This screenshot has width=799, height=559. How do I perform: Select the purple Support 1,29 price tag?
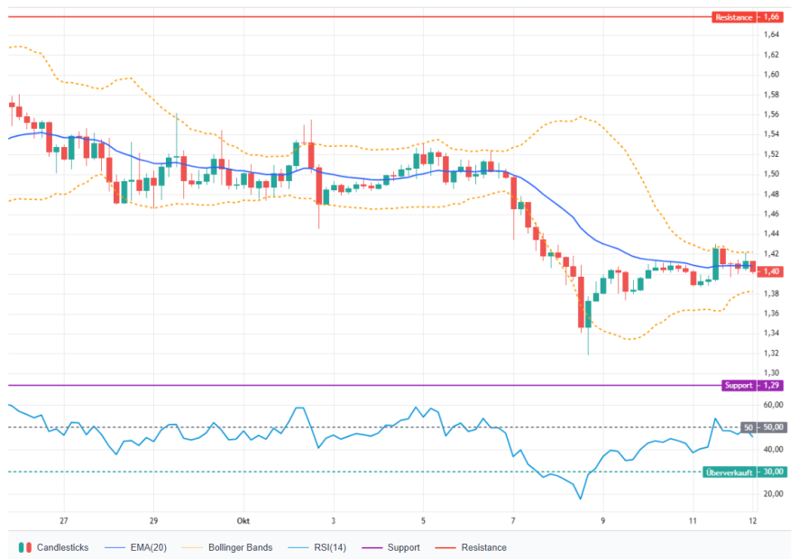click(753, 385)
